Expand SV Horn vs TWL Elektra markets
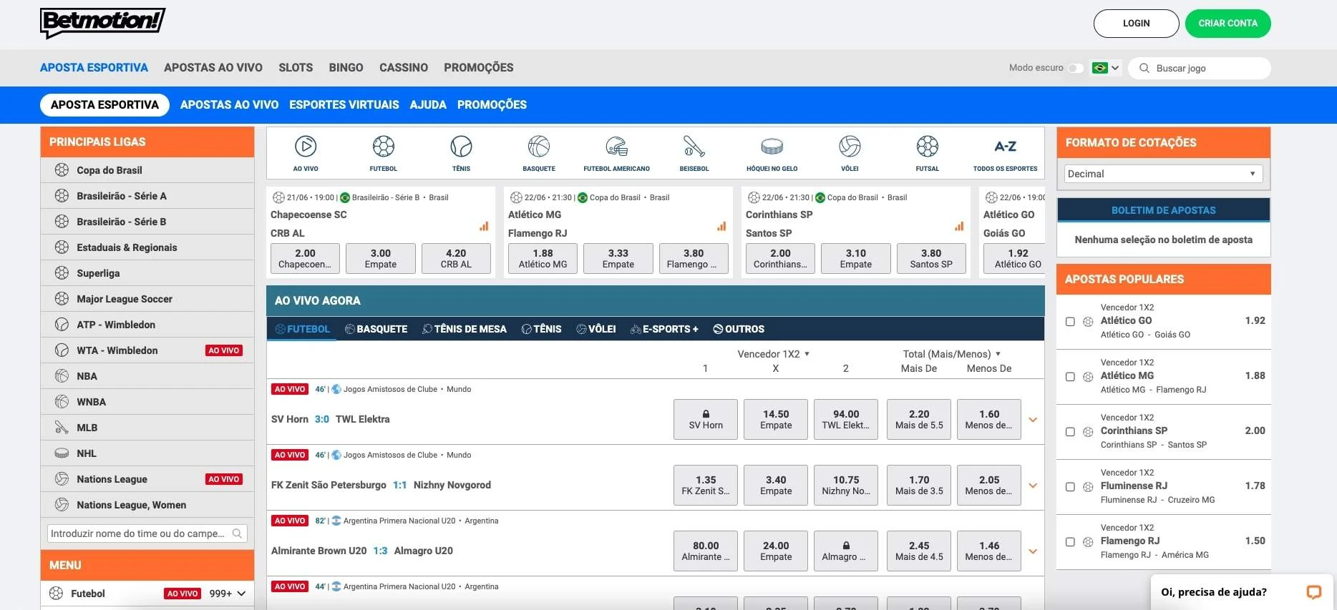Screen dimensions: 1337x610 1033,420
